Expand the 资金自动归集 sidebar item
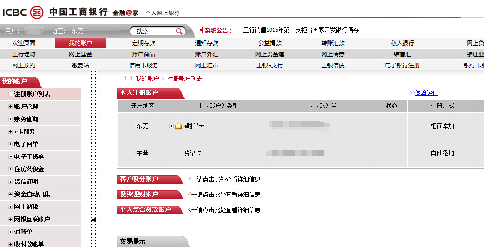This screenshot has height=247, width=484. click(10, 194)
